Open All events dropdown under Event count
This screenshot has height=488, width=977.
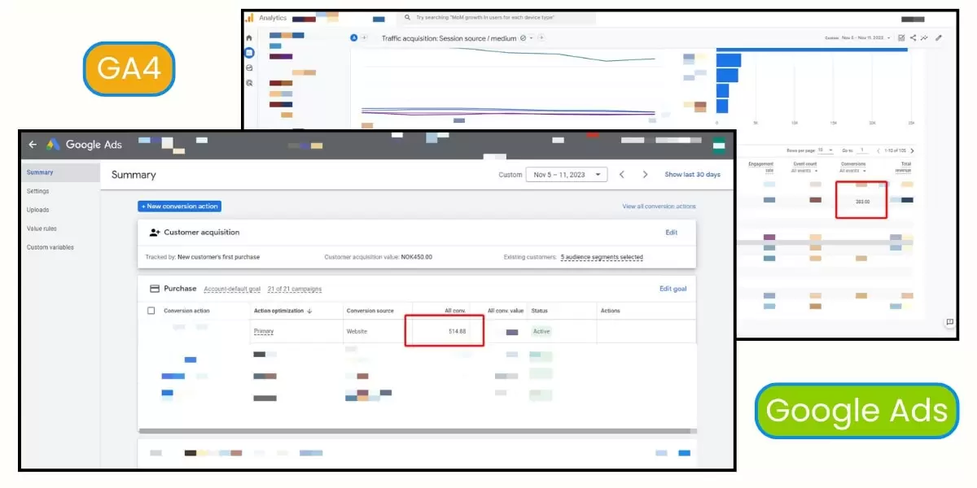804,171
